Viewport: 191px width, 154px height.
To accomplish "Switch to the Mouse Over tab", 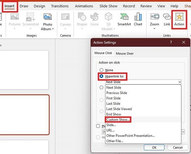I will click(x=125, y=53).
